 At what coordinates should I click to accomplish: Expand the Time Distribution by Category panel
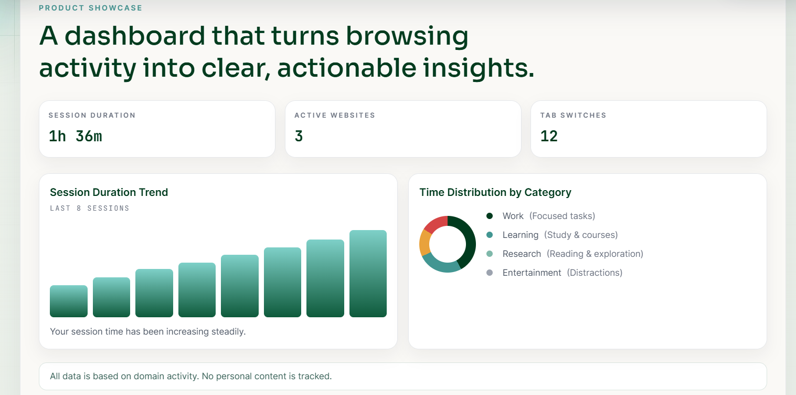tap(495, 192)
